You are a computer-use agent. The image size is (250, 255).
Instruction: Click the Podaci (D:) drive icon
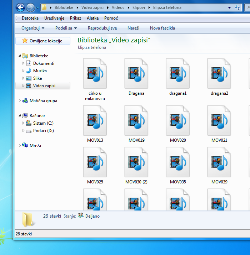pyautogui.click(x=29, y=131)
